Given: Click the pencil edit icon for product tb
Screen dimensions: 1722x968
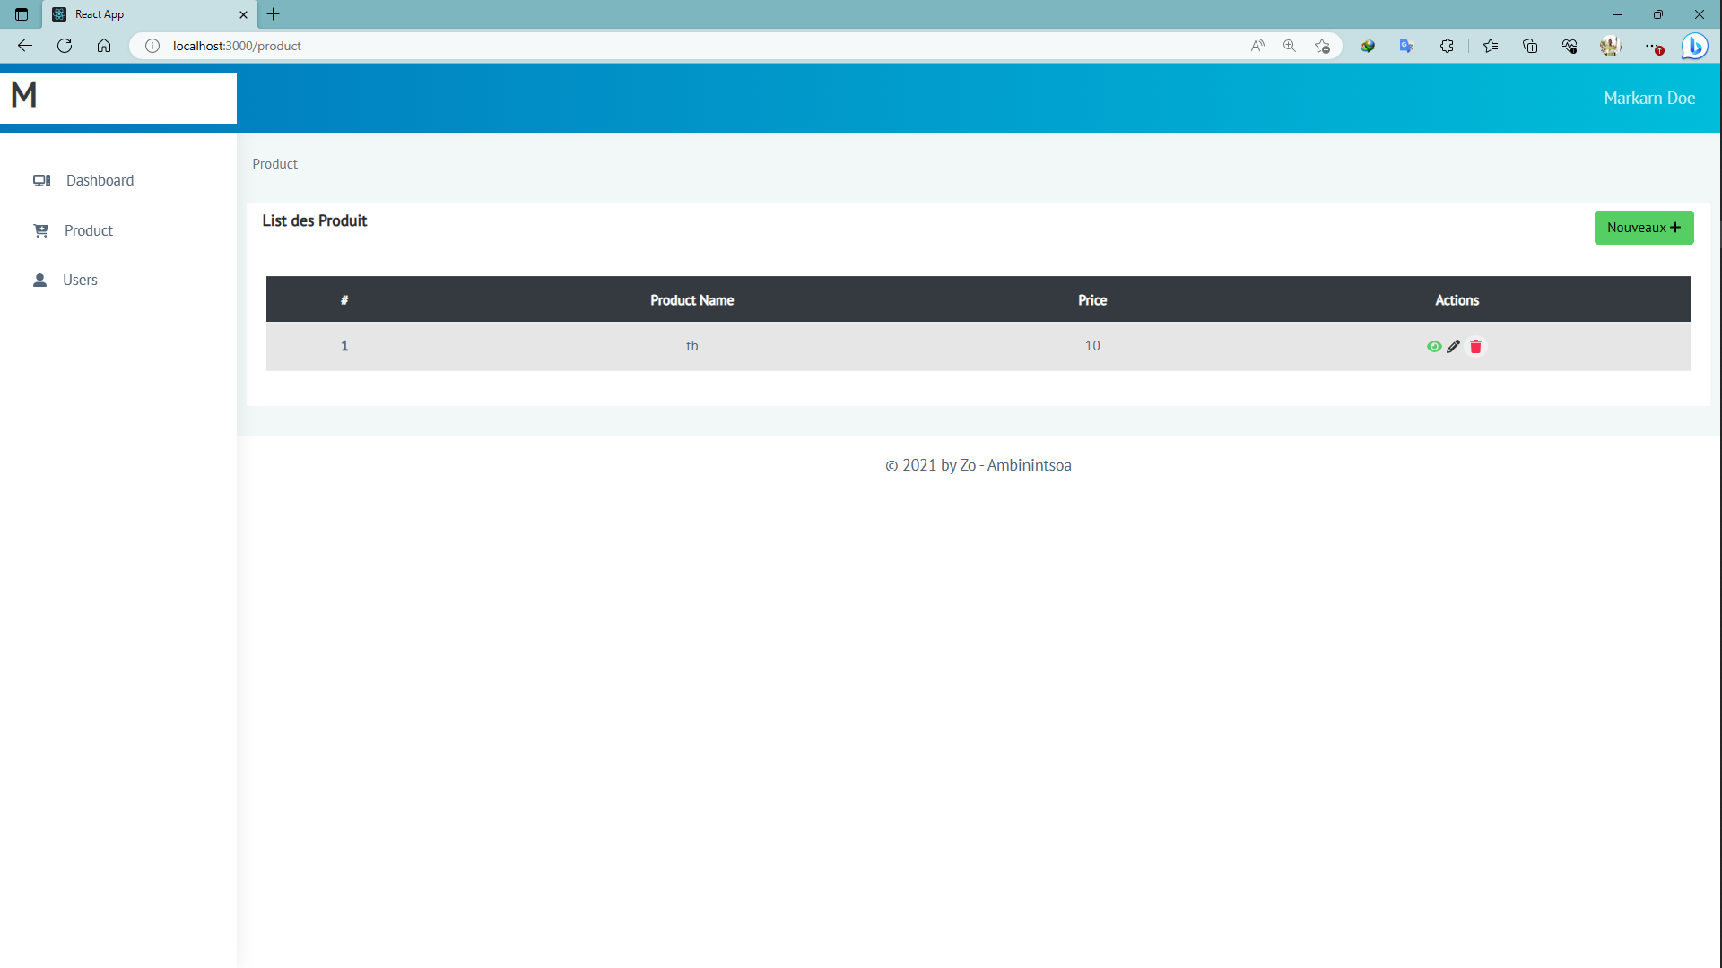Looking at the screenshot, I should click(1454, 347).
